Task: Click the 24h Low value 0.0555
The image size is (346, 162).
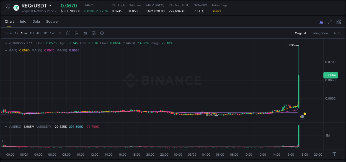Action: (x=134, y=11)
